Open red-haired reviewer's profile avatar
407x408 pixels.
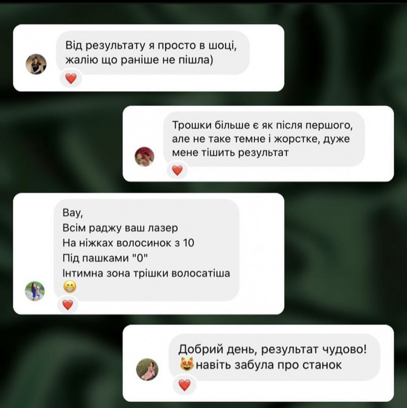[x=144, y=157]
